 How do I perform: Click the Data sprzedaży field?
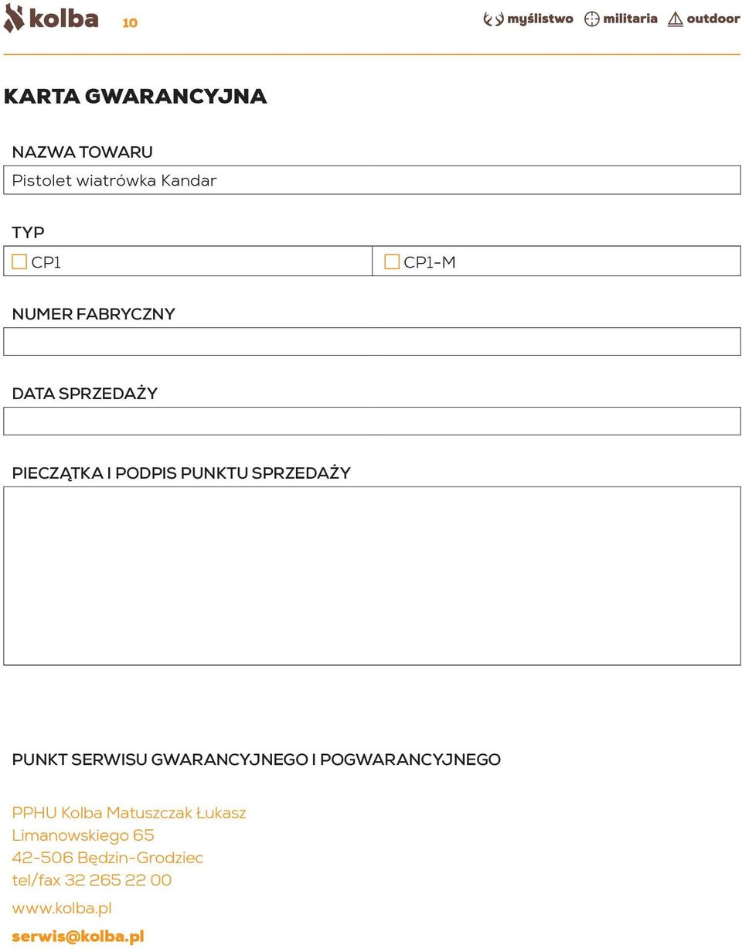click(x=372, y=421)
